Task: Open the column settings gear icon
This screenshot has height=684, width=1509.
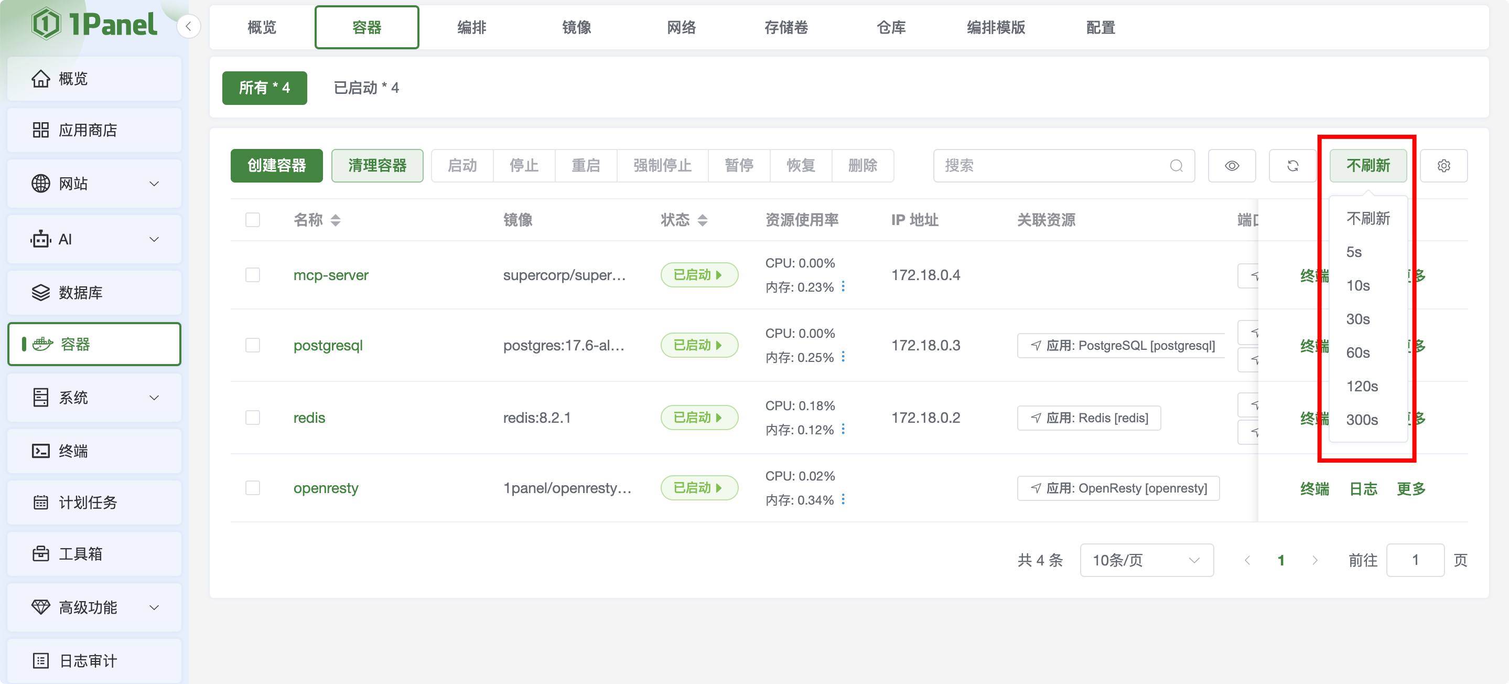Action: pyautogui.click(x=1443, y=166)
